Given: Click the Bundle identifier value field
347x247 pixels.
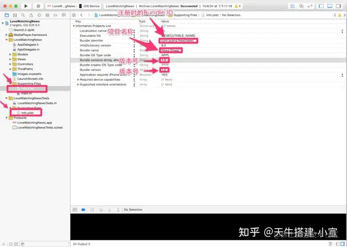Looking at the screenshot, I should (178, 40).
